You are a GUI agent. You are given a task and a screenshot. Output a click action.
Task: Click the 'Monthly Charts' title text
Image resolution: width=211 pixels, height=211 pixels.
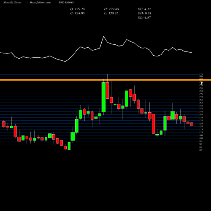pyautogui.click(x=12, y=3)
